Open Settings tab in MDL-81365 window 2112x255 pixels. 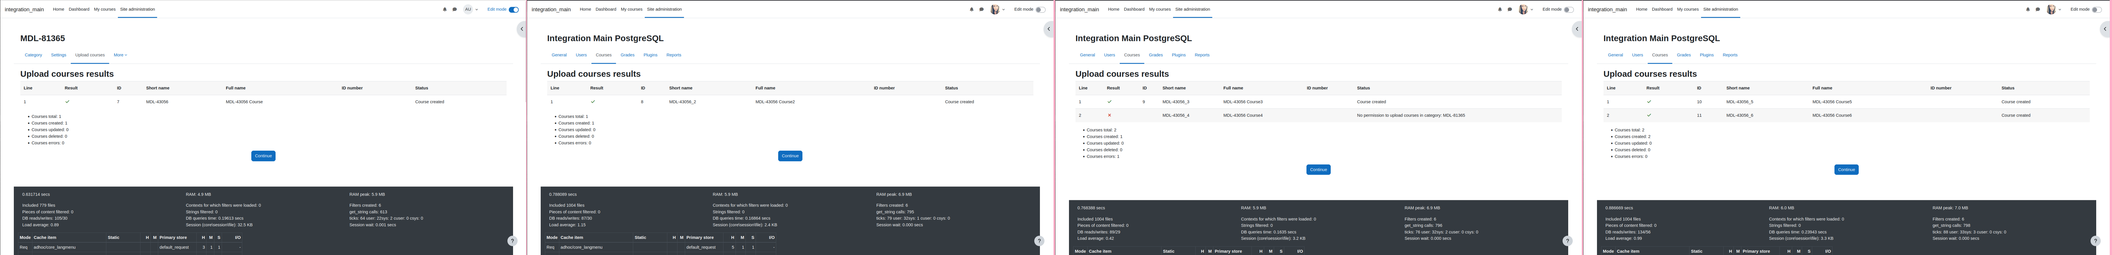[58, 55]
